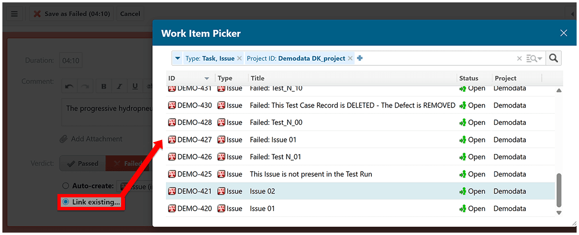This screenshot has width=579, height=235.
Task: Remove the Project ID filter chip
Action: click(x=350, y=59)
